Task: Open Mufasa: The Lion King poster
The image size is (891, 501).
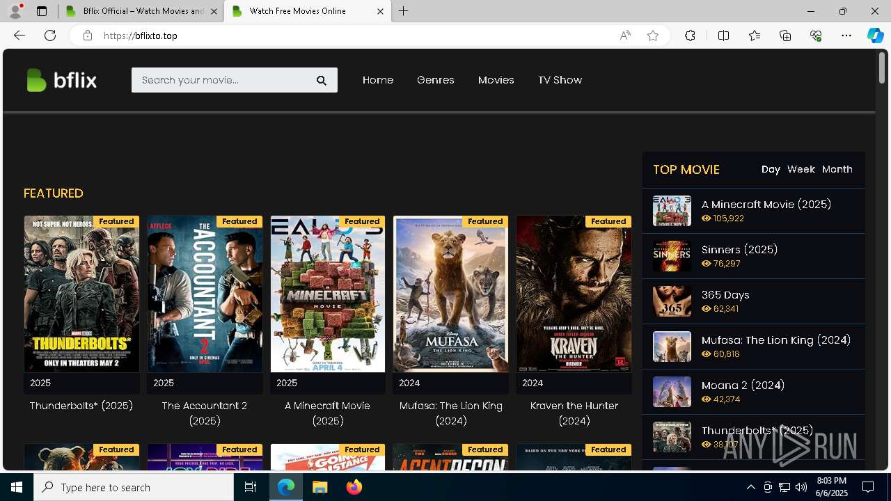Action: pos(450,294)
